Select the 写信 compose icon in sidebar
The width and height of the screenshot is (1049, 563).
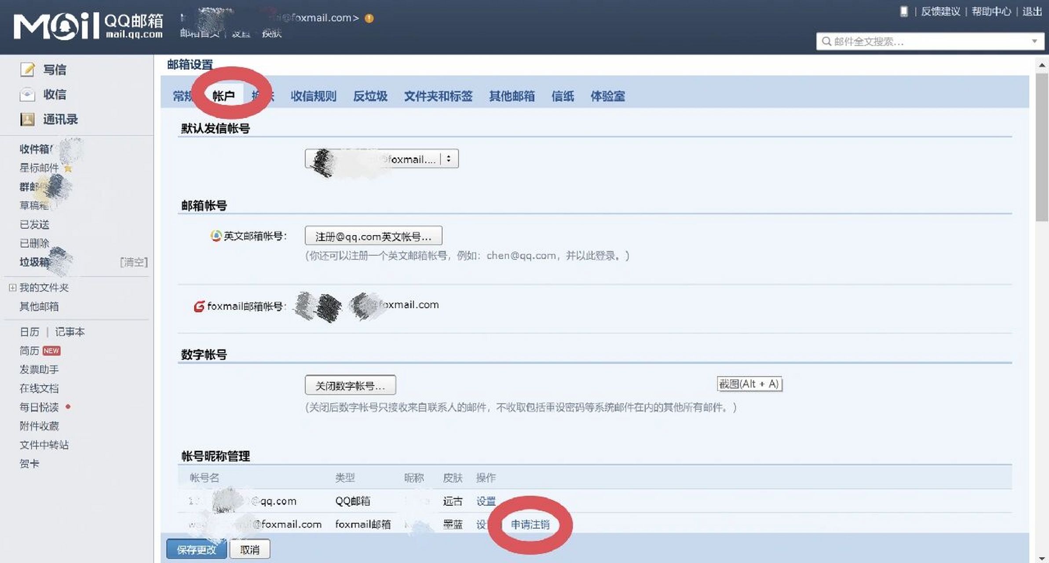coord(28,69)
